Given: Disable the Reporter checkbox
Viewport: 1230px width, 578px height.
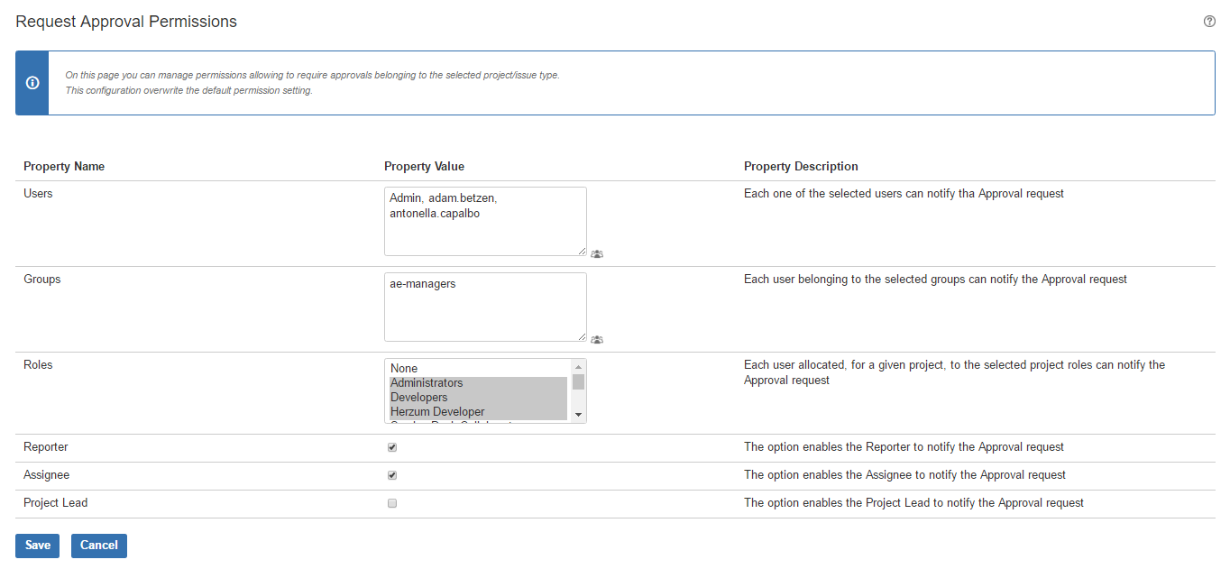Looking at the screenshot, I should click(392, 447).
